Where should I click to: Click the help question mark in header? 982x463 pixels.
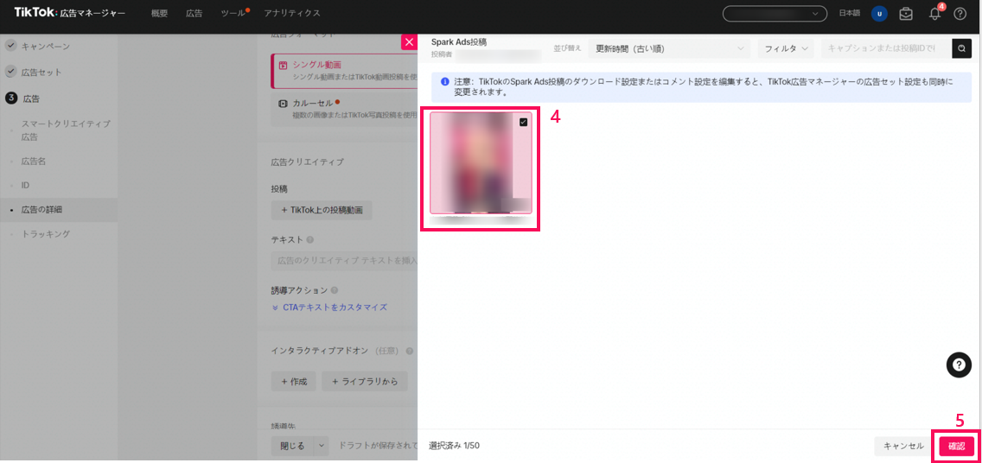click(960, 14)
